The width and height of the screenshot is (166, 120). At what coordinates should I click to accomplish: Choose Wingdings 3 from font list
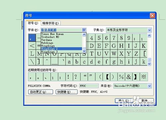click(x=61, y=52)
